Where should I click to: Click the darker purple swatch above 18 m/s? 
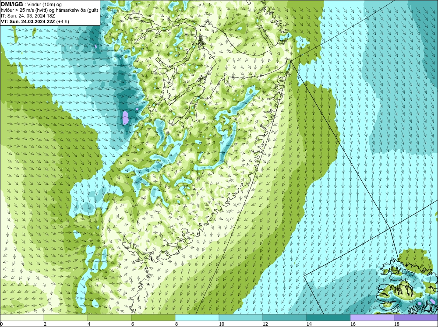tap(416, 317)
